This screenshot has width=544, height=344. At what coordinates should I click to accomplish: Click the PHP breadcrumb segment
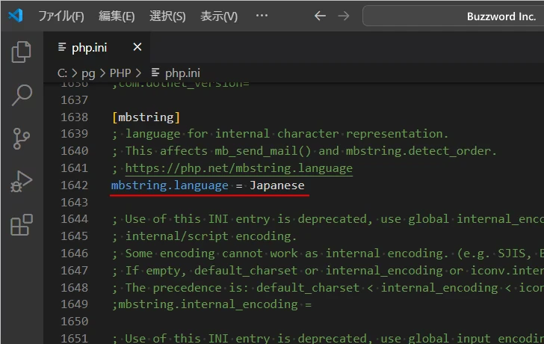[x=120, y=73]
